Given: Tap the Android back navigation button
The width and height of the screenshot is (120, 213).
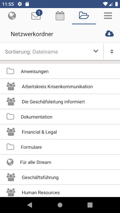Looking at the screenshot, I should click(x=30, y=205).
